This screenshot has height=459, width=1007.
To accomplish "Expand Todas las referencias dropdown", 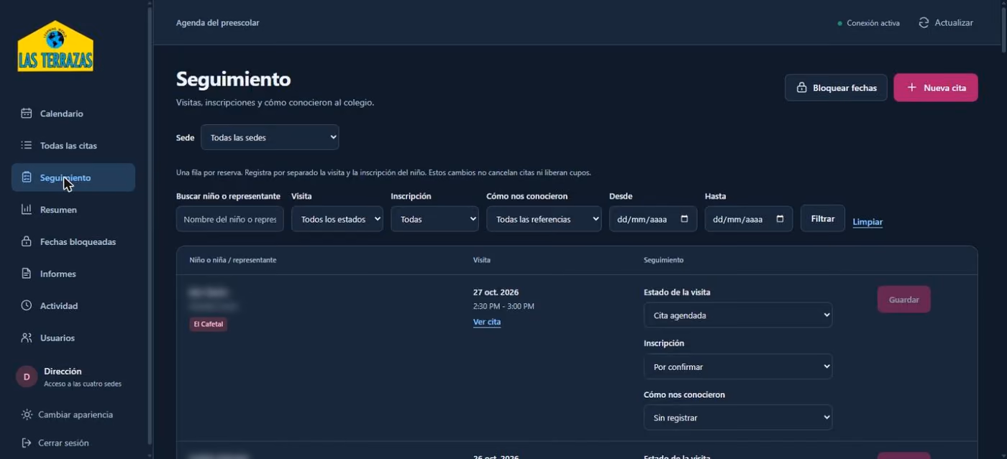I will pos(544,219).
